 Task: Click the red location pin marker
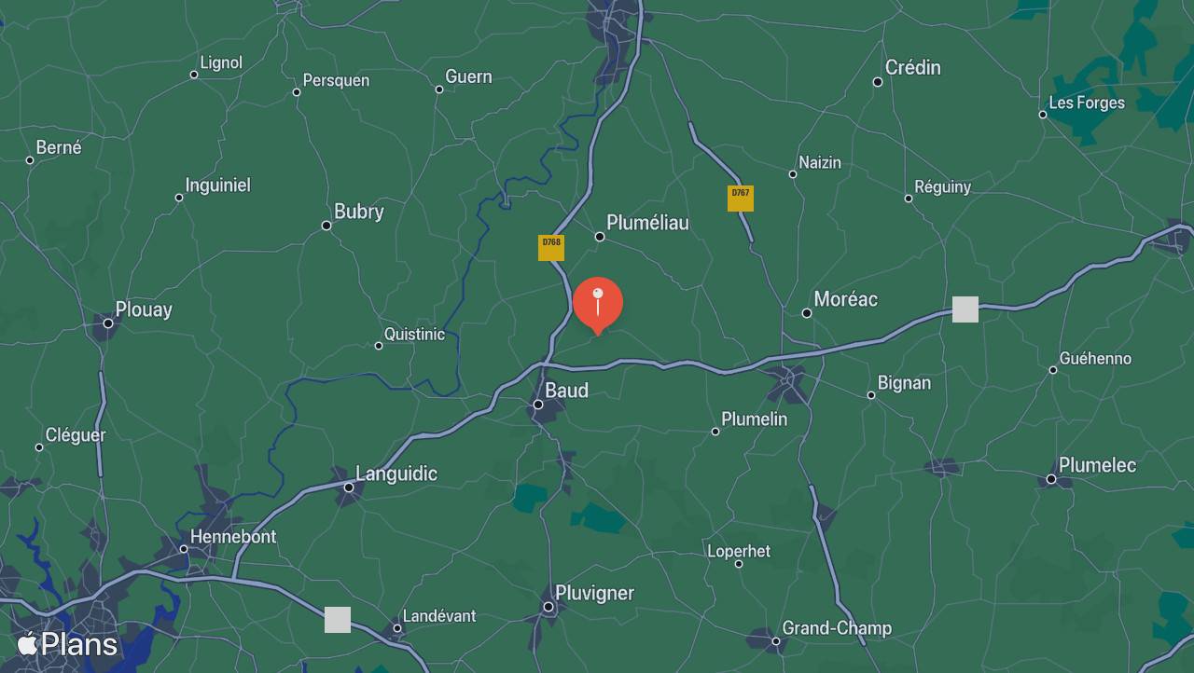click(598, 306)
